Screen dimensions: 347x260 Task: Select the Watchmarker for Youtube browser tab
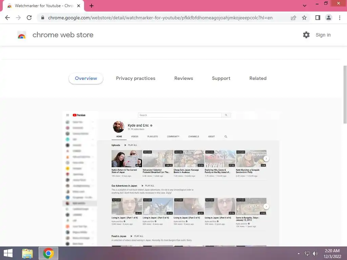44,6
